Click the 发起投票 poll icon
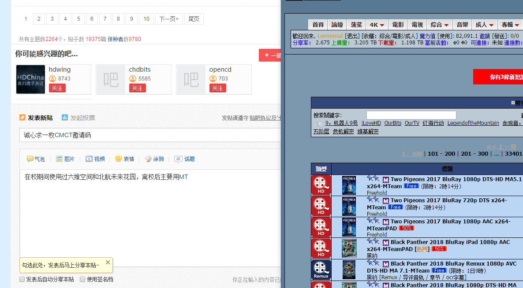Viewport: 523px width, 288px height. coord(65,117)
